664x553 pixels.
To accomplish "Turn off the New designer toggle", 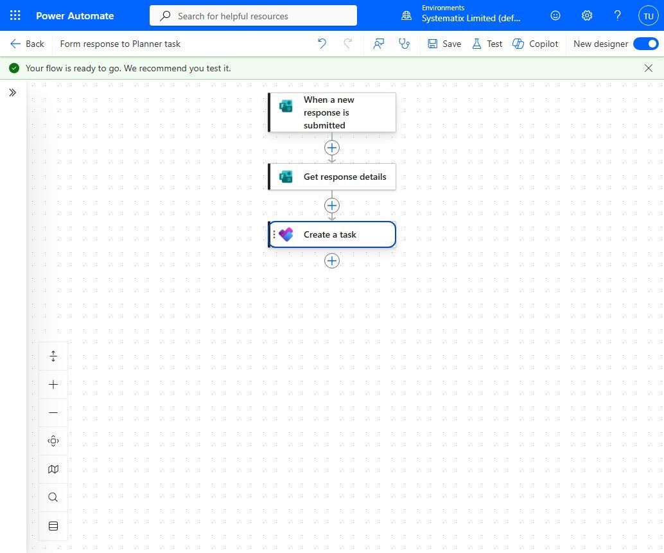I will 646,44.
